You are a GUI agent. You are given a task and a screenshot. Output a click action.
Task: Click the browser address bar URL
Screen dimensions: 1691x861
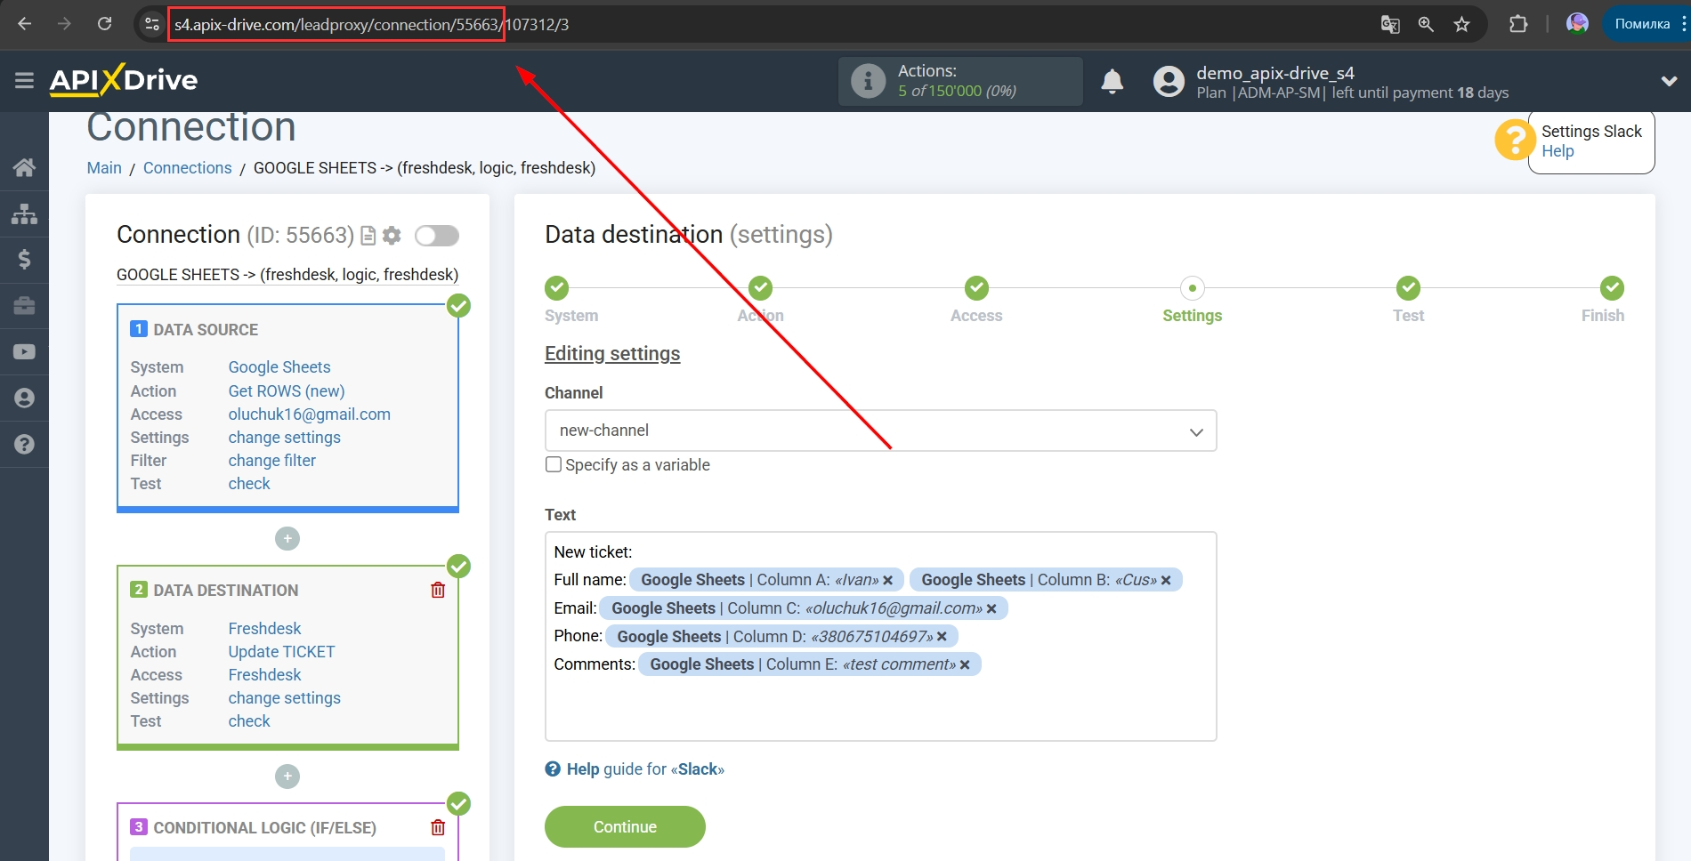pyautogui.click(x=371, y=24)
